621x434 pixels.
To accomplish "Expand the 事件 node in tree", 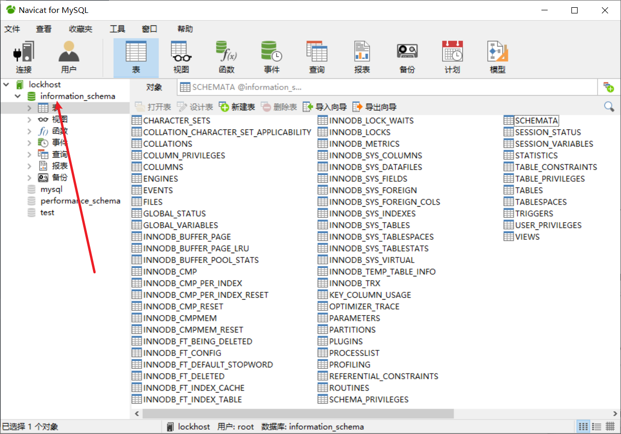I will [29, 143].
